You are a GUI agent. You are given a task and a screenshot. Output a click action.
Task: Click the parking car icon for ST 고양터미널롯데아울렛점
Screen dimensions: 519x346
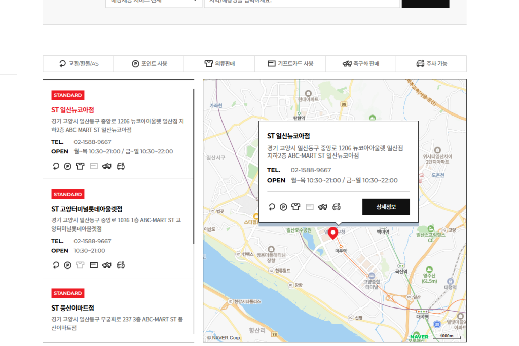click(x=120, y=265)
